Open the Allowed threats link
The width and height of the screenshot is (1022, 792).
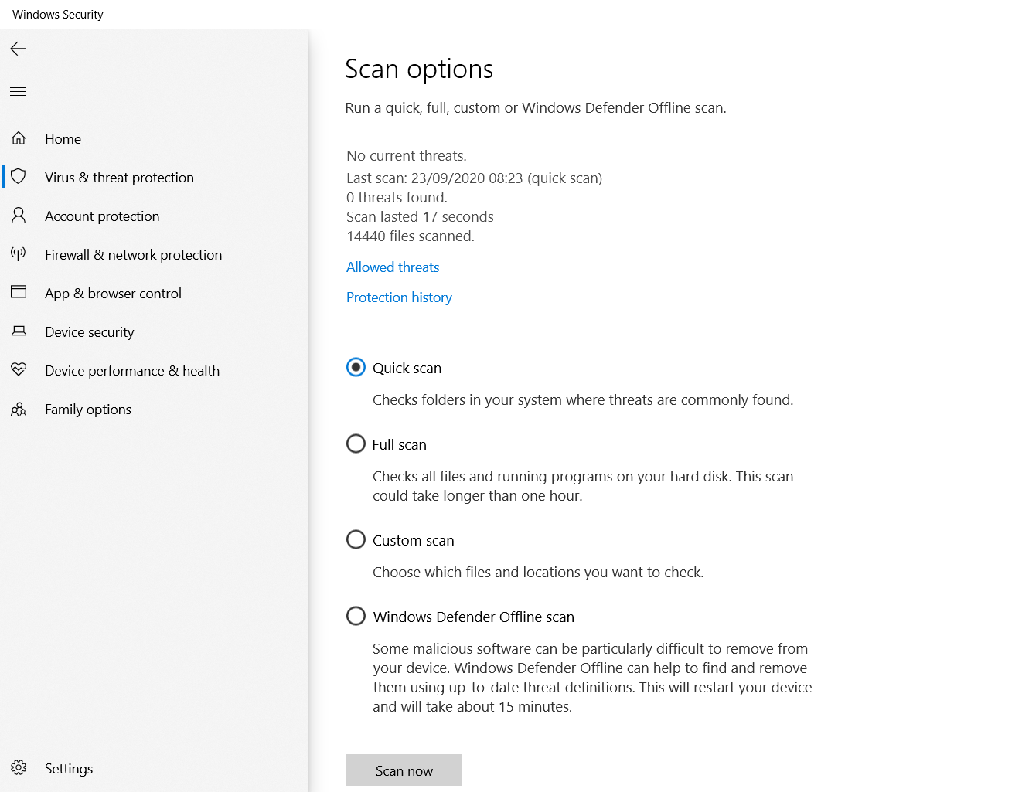pyautogui.click(x=393, y=267)
